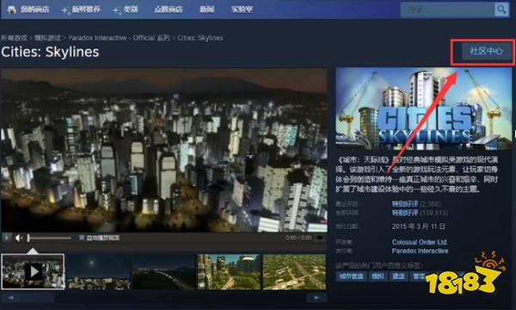The width and height of the screenshot is (516, 310).
Task: Open 您的商店 (Your Store) menu
Action: 34,9
